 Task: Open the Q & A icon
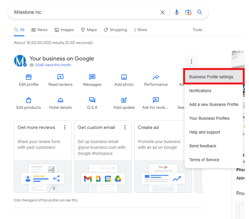pyautogui.click(x=92, y=100)
